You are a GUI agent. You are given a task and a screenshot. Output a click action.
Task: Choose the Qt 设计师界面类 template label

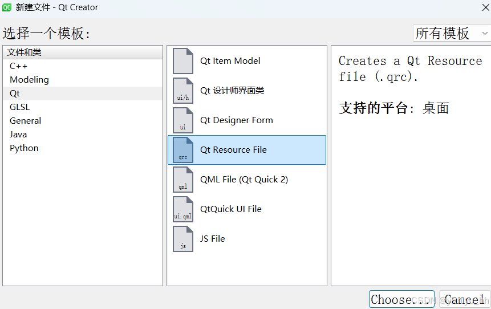pos(232,91)
